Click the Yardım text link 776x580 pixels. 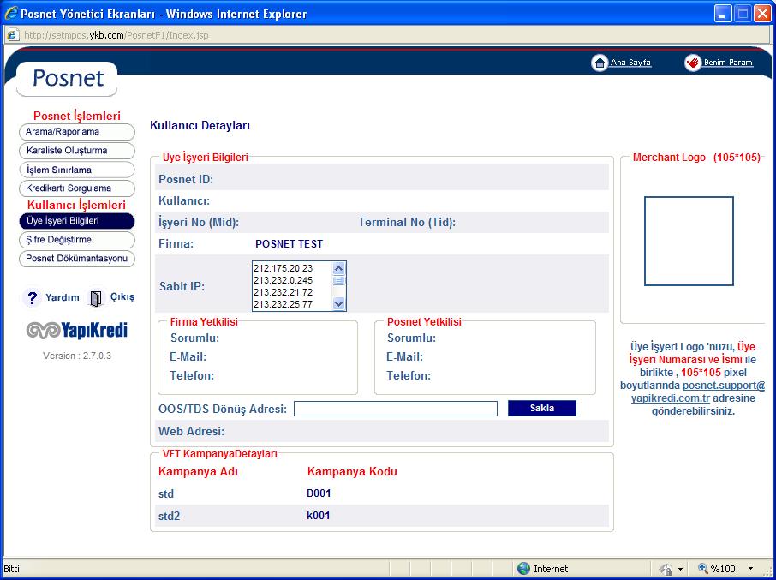pyautogui.click(x=63, y=297)
